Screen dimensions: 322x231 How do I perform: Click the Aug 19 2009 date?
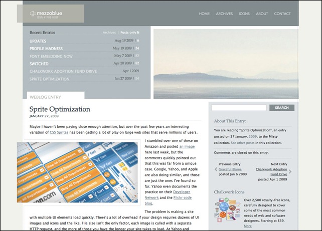[124, 41]
